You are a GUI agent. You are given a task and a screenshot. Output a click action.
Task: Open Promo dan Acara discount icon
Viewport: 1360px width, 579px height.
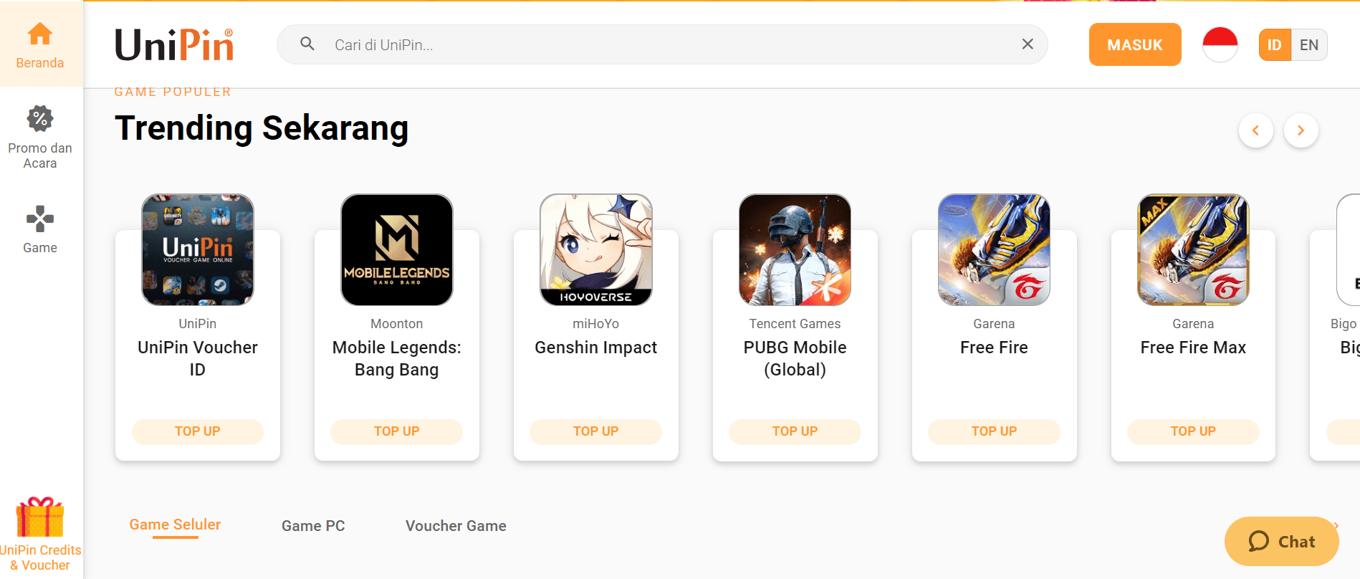point(40,119)
